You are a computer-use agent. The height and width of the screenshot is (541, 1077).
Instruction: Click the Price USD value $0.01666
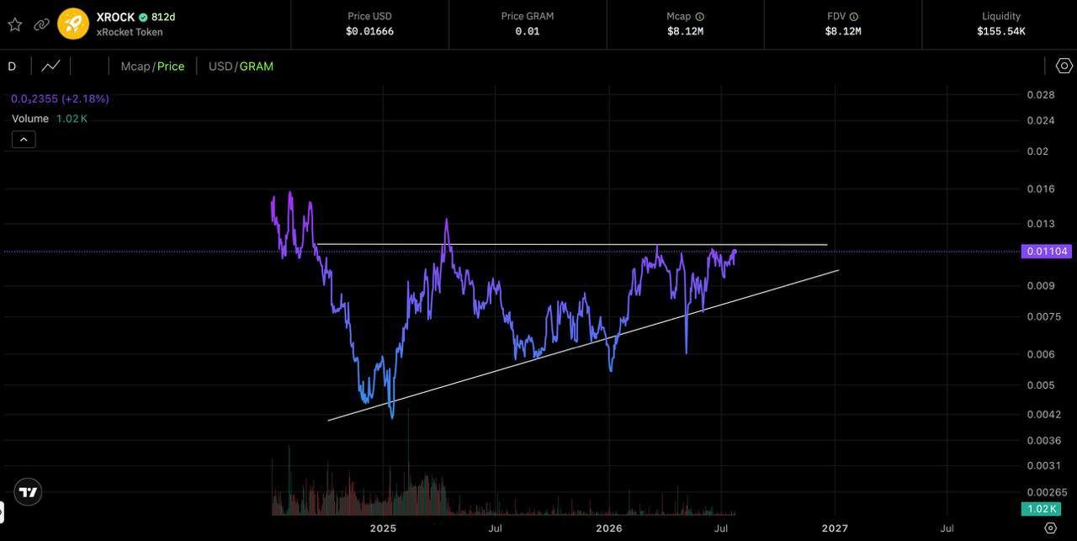pos(369,32)
